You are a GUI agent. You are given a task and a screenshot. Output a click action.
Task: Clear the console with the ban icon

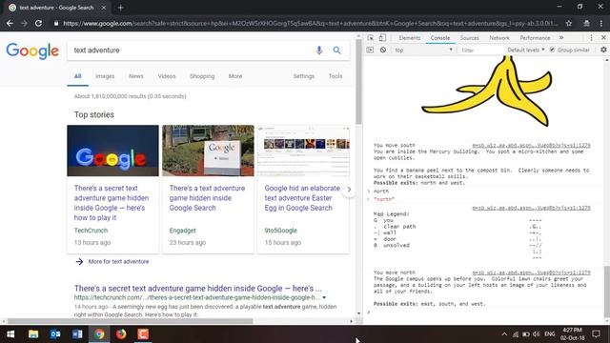click(383, 50)
